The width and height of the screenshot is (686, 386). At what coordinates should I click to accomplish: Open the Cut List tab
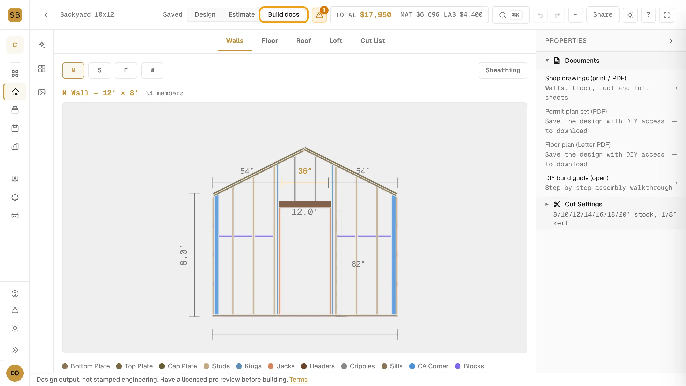coord(372,41)
